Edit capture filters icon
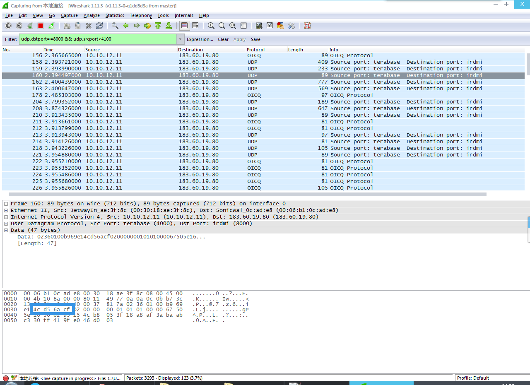 [x=259, y=26]
